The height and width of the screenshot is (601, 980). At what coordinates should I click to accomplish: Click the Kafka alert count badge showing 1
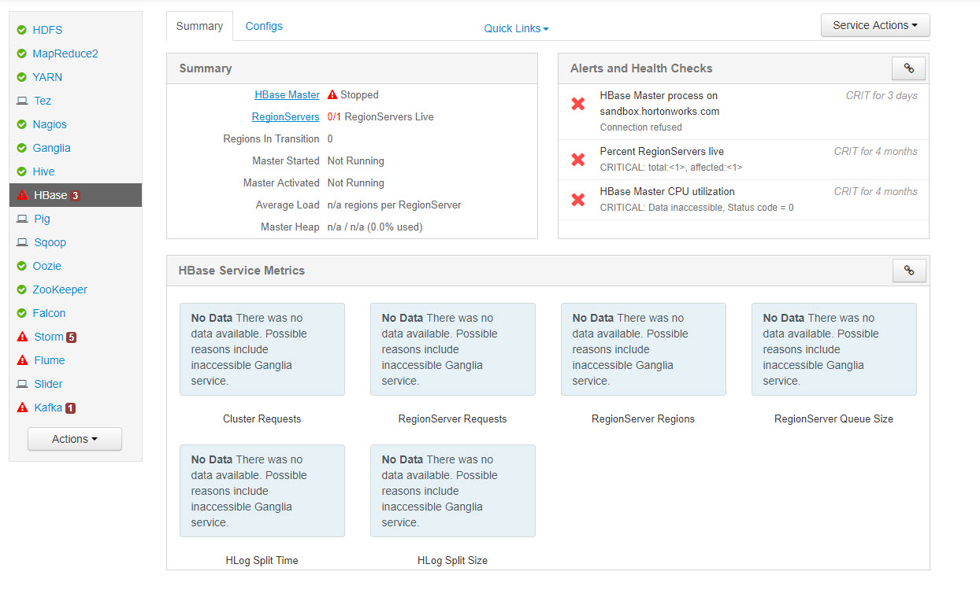(71, 407)
